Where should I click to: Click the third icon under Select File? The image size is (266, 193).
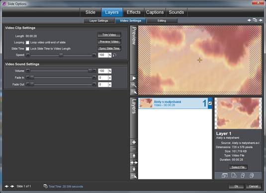243,176
